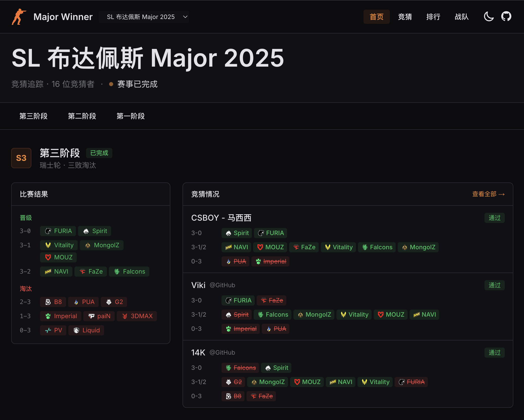Viewport: 524px width, 420px height.
Task: Click the predictor name CSBOY - 马西西
Action: (221, 218)
